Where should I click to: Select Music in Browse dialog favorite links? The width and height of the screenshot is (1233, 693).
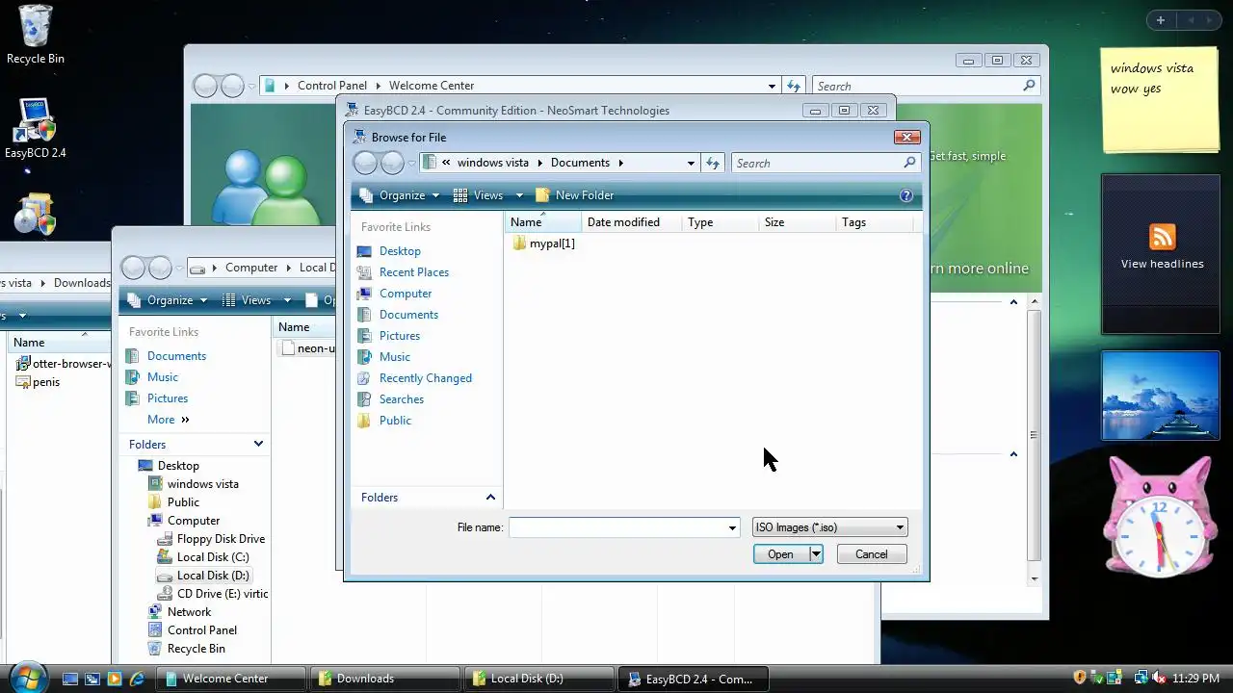tap(395, 357)
